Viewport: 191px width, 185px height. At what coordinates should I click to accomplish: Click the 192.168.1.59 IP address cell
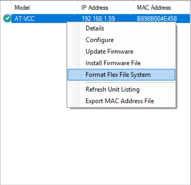coord(98,19)
